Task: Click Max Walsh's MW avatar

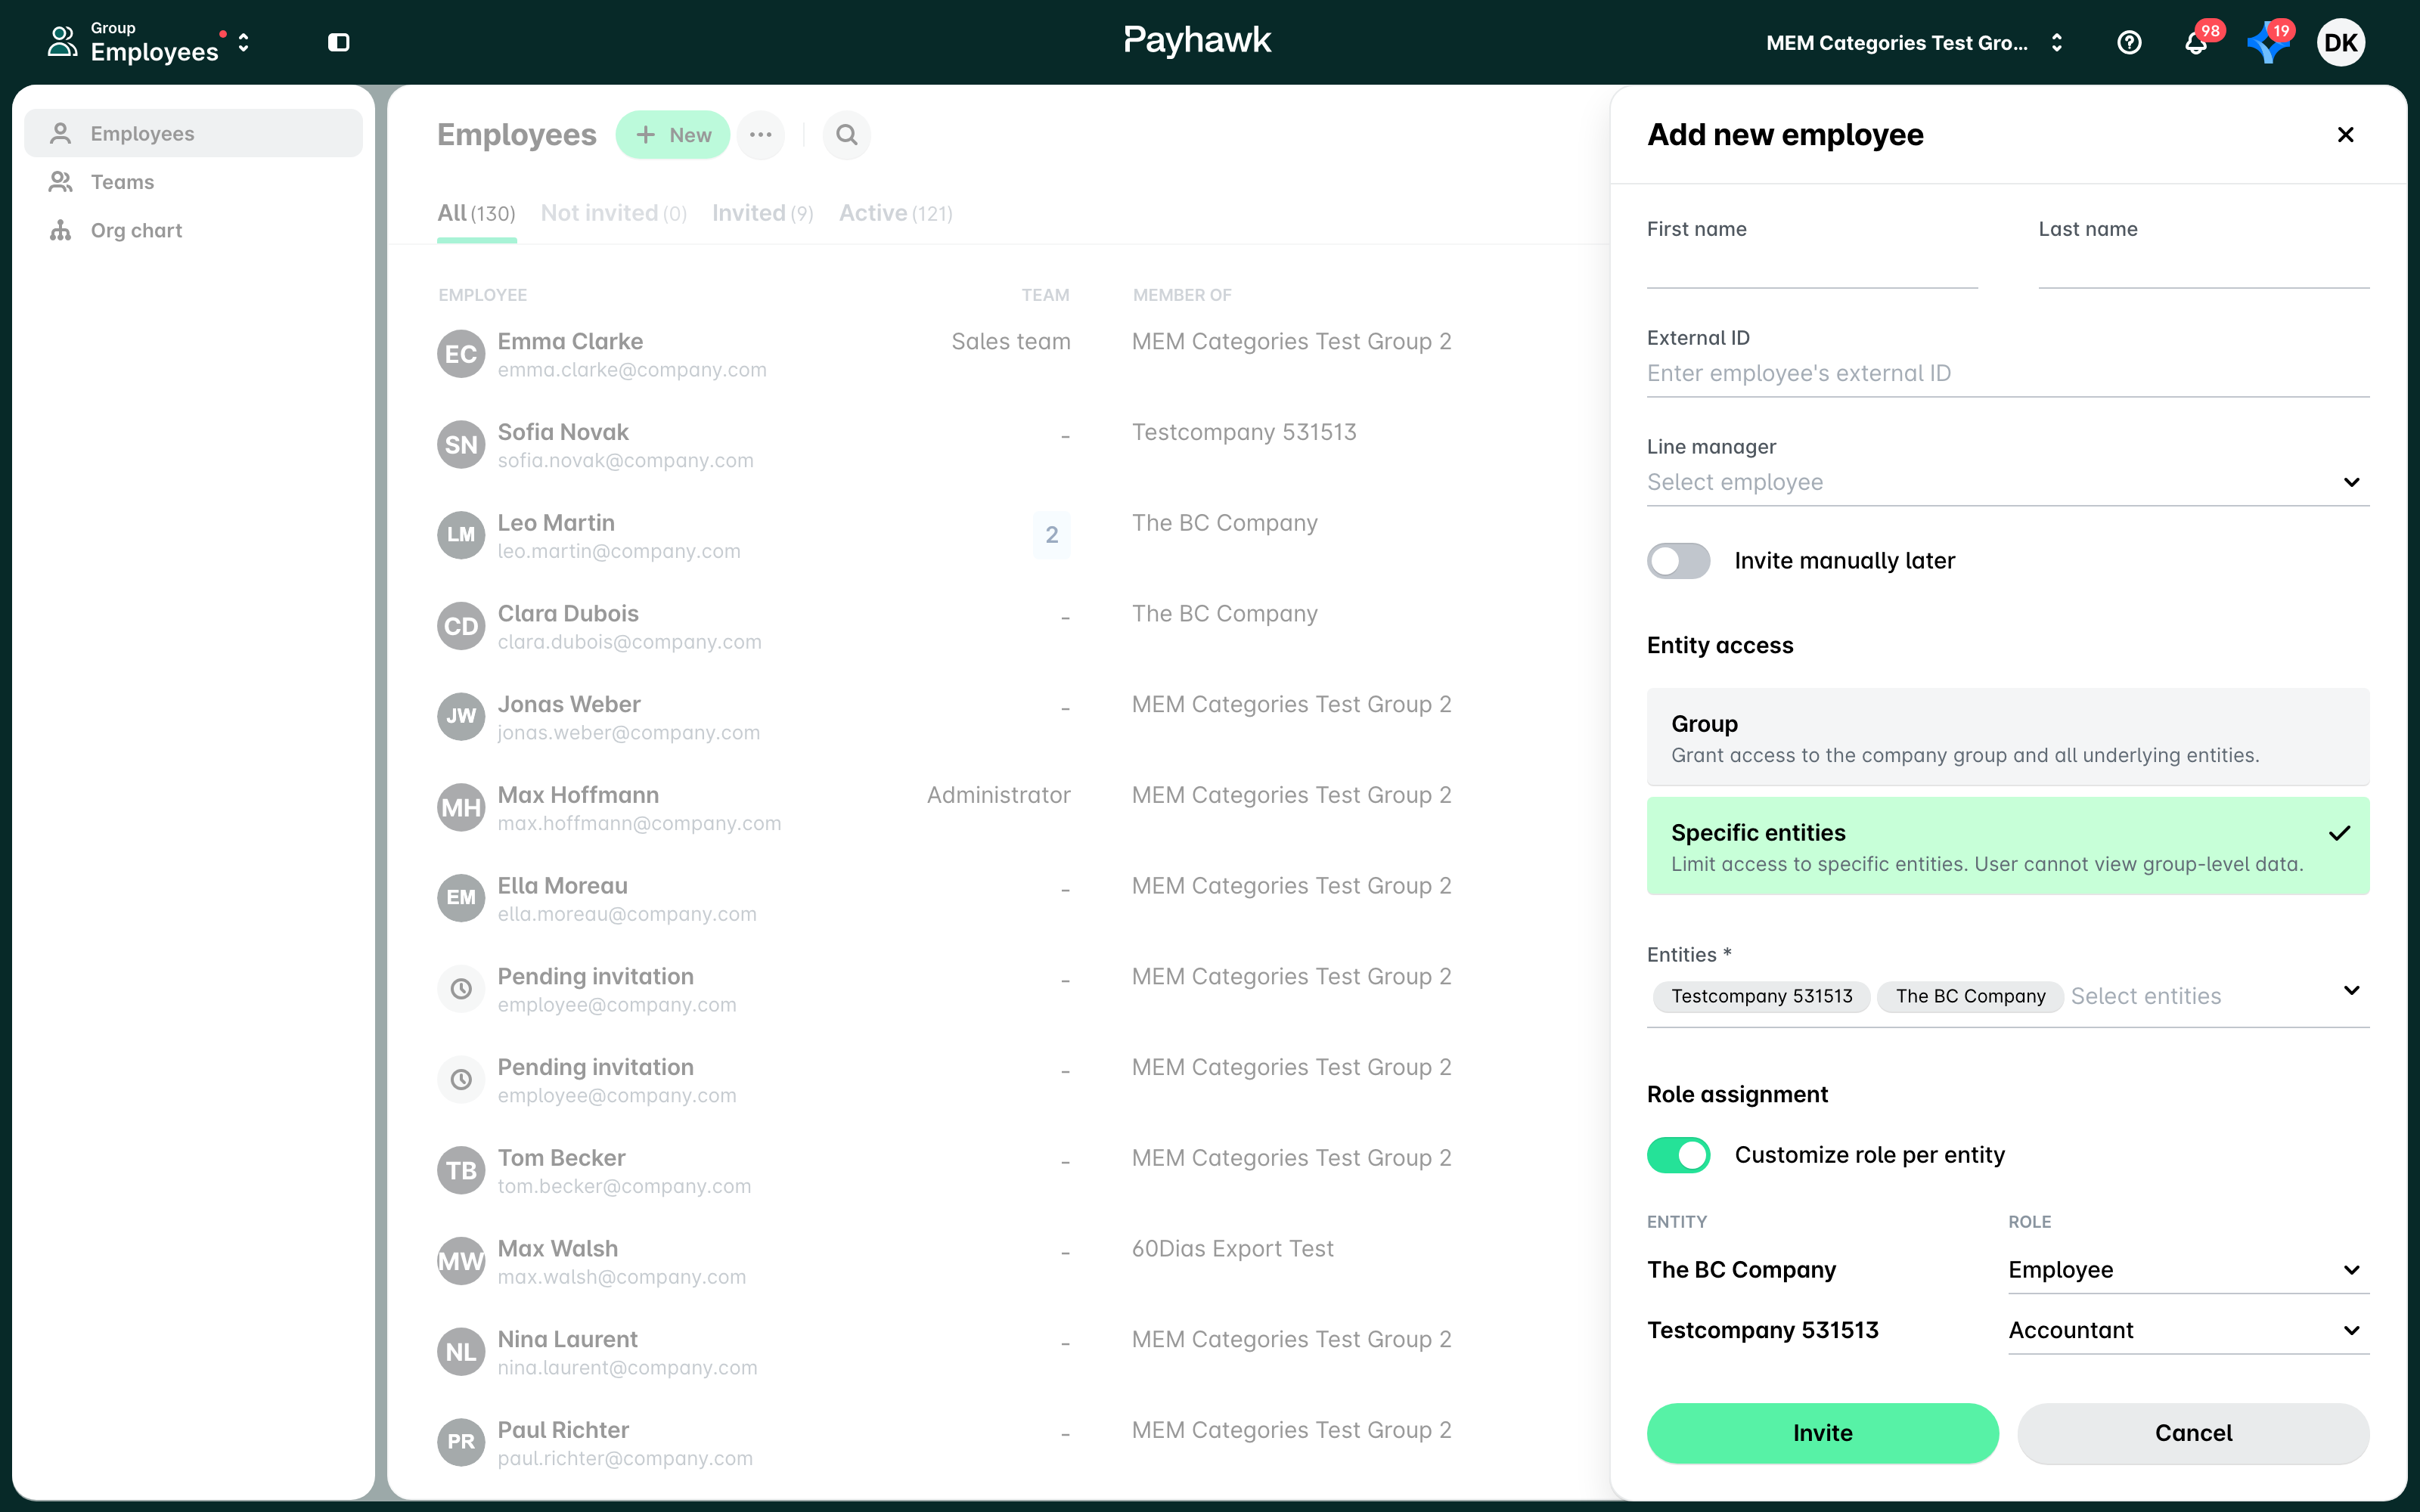Action: pyautogui.click(x=461, y=1261)
